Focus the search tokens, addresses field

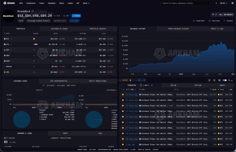click(x=185, y=3)
